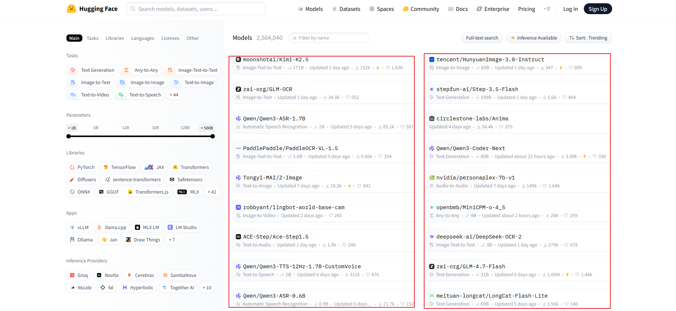Toggle the PyTorch library filter
The width and height of the screenshot is (676, 311).
point(82,167)
